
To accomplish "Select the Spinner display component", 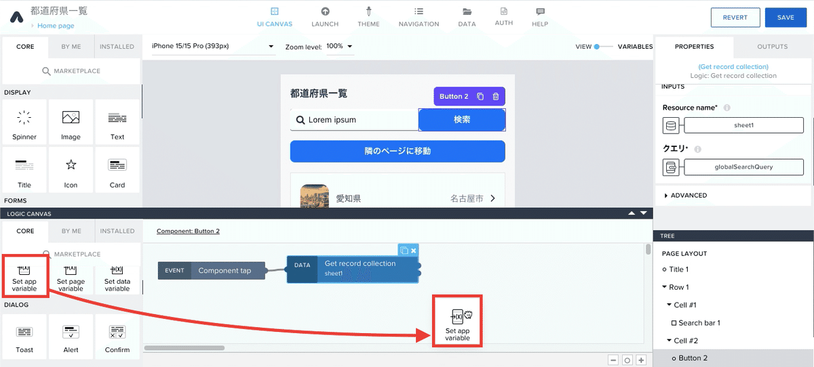I will click(x=24, y=123).
